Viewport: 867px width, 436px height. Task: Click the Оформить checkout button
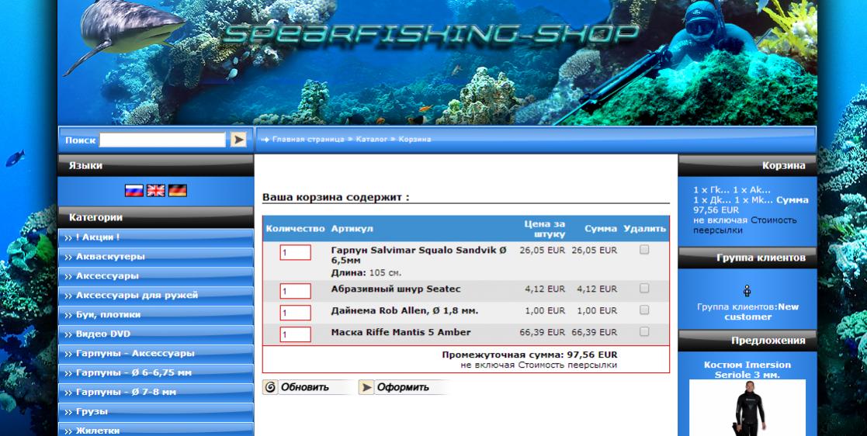tap(394, 387)
